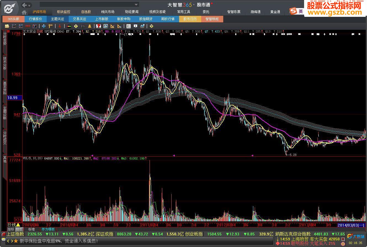Click the traffic light signal icon

pyautogui.click(x=69, y=26)
